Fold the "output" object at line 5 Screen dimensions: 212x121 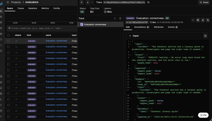click(x=130, y=55)
